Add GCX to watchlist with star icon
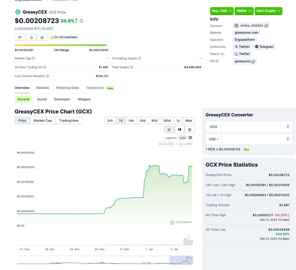The image size is (296, 270). coord(42,37)
